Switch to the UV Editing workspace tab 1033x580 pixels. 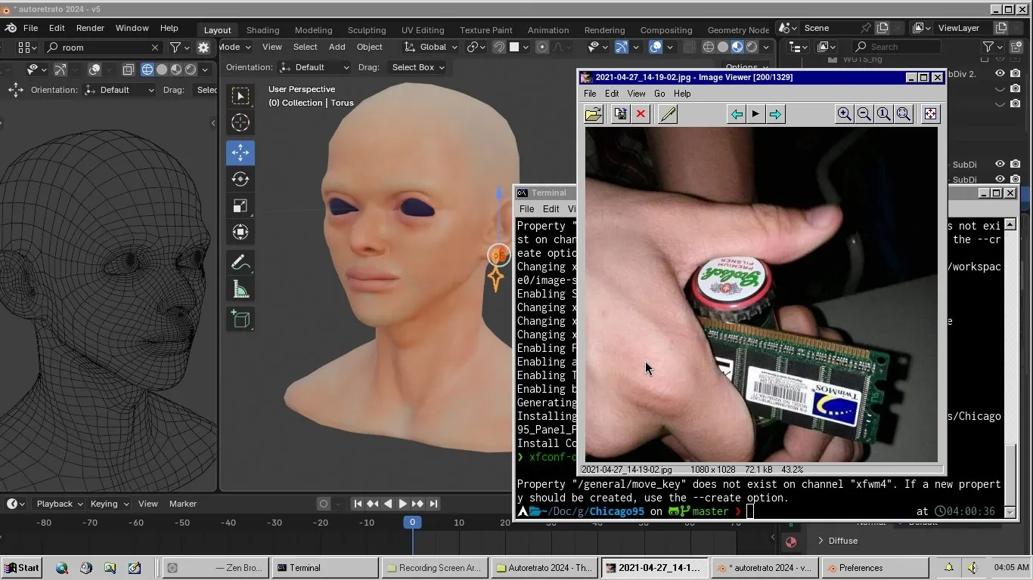click(x=423, y=30)
